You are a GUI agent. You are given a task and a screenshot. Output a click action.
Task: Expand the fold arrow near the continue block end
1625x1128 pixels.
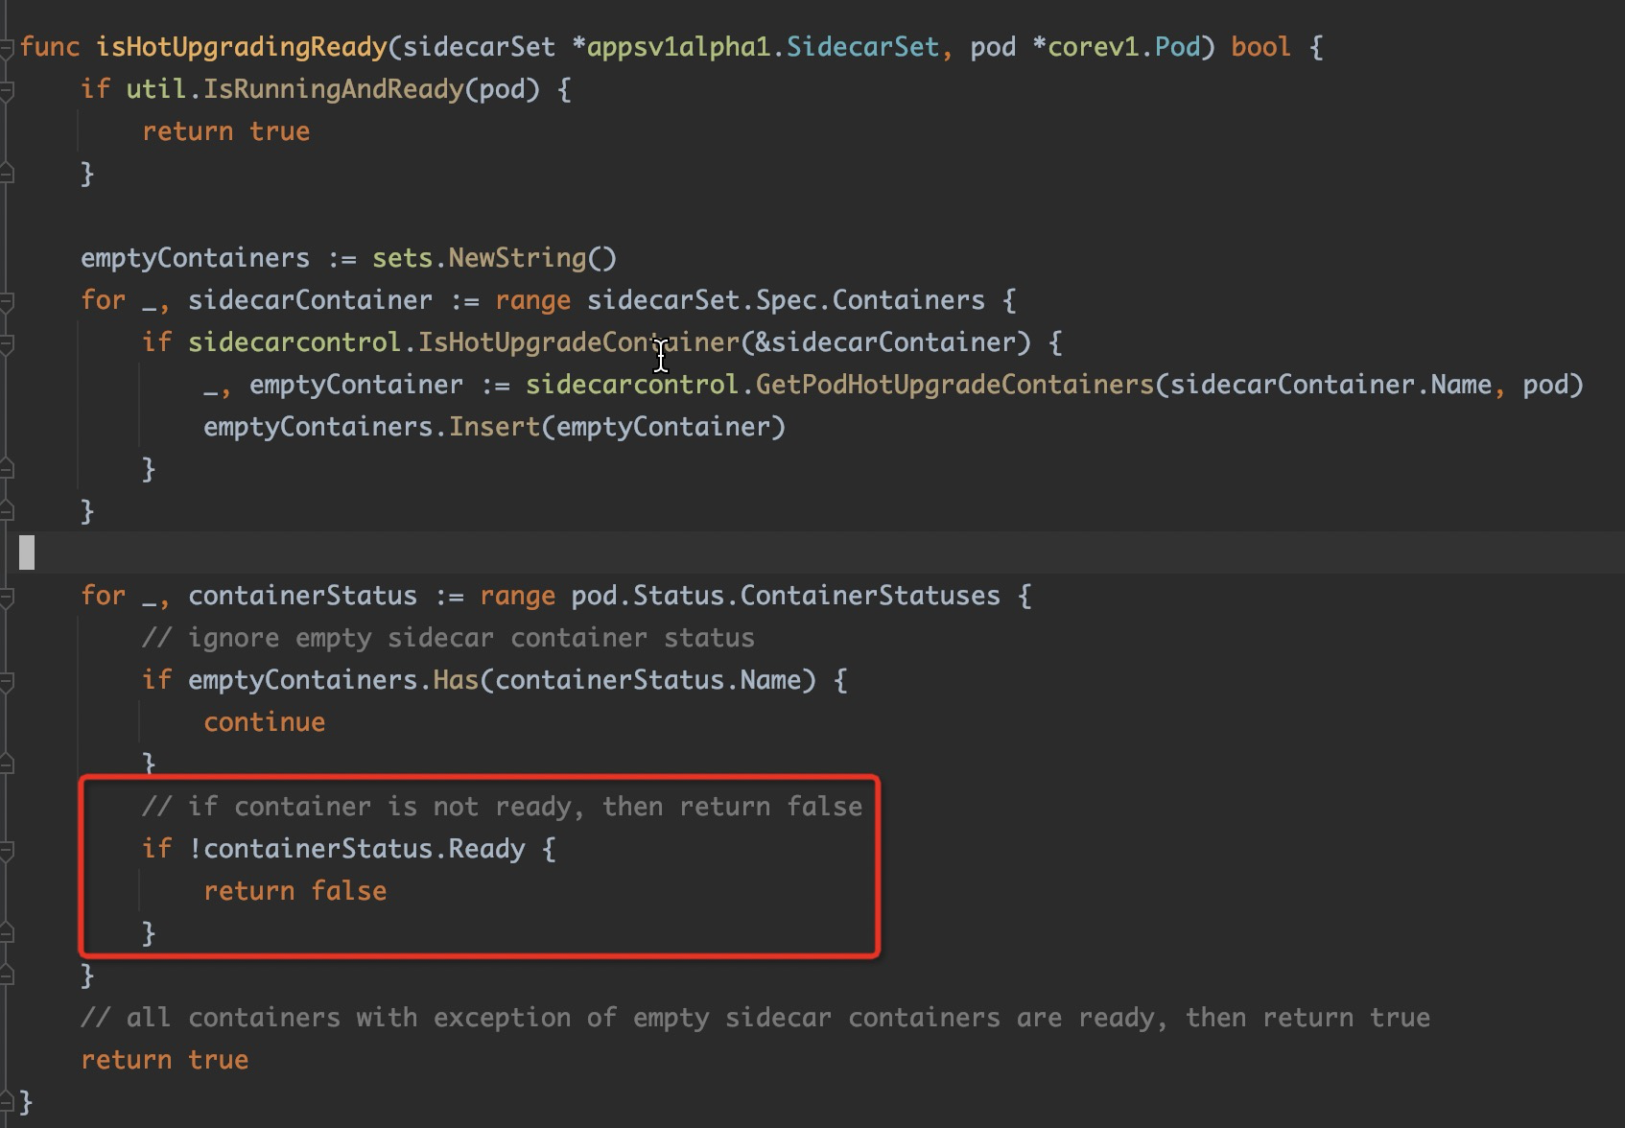coord(8,764)
